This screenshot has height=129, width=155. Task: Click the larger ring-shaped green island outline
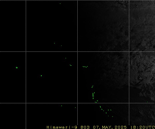17,68
